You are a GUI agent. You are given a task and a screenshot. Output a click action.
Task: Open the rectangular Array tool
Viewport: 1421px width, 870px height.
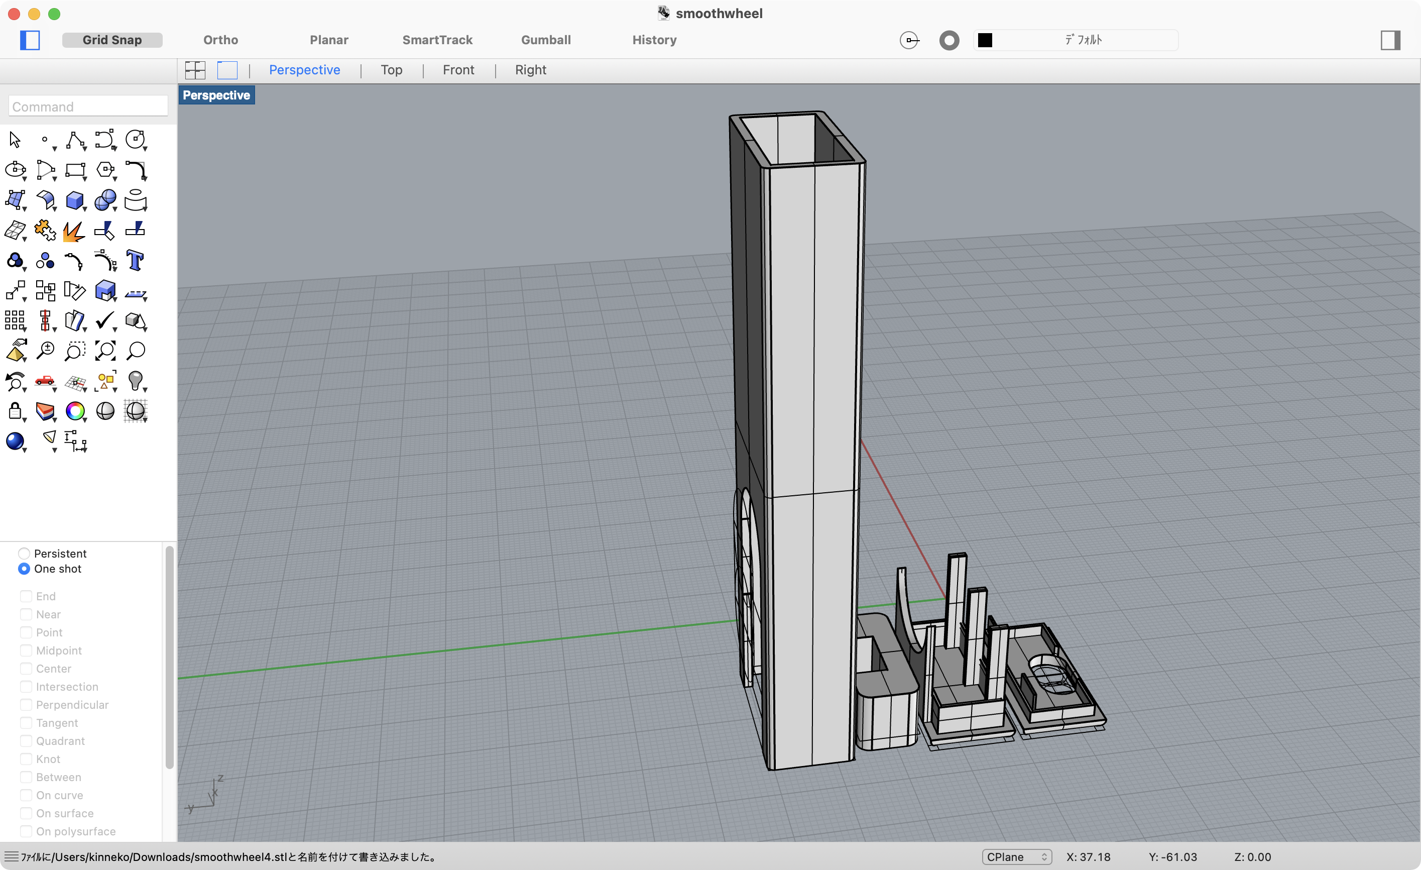(15, 320)
